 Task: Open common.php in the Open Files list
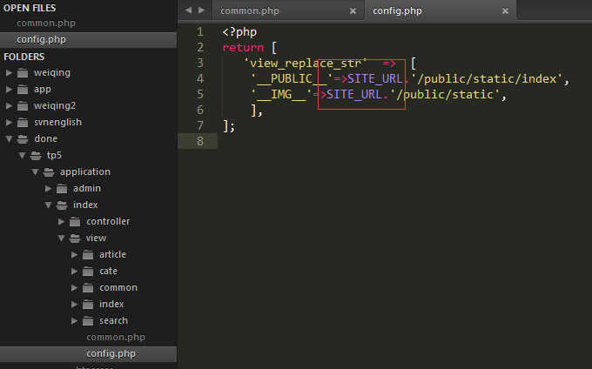point(46,23)
